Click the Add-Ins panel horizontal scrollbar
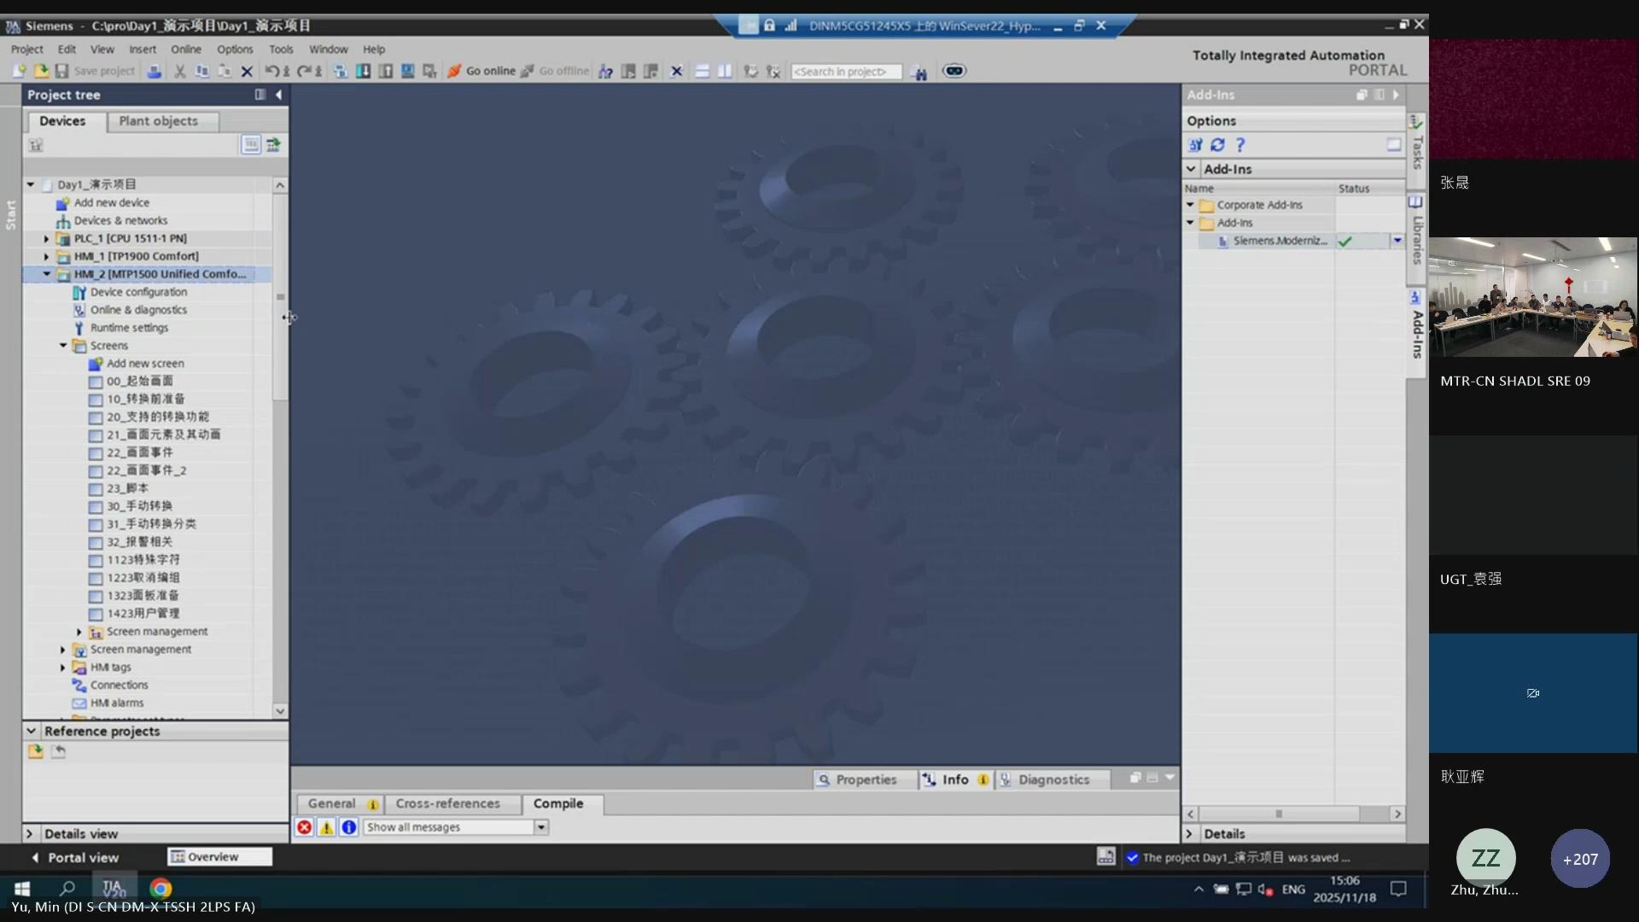This screenshot has height=922, width=1639. [x=1278, y=814]
